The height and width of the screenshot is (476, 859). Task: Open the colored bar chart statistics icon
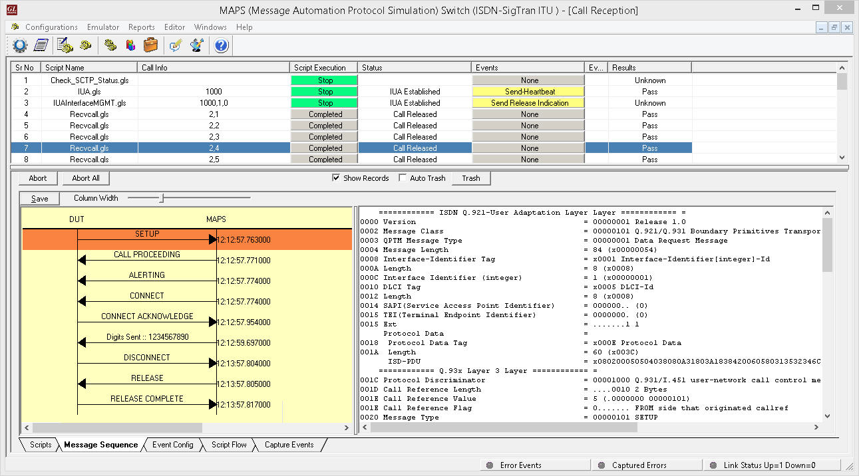point(130,45)
